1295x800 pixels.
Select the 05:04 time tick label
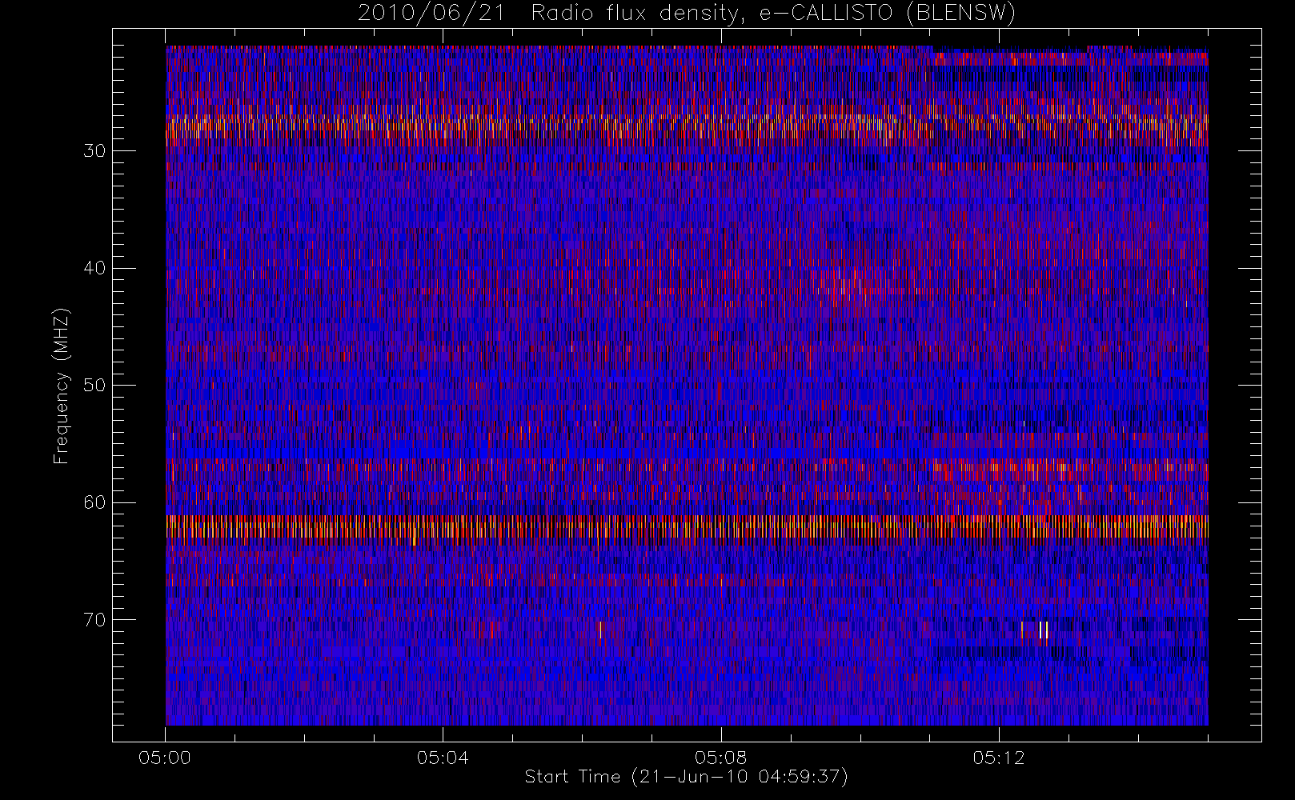point(443,758)
